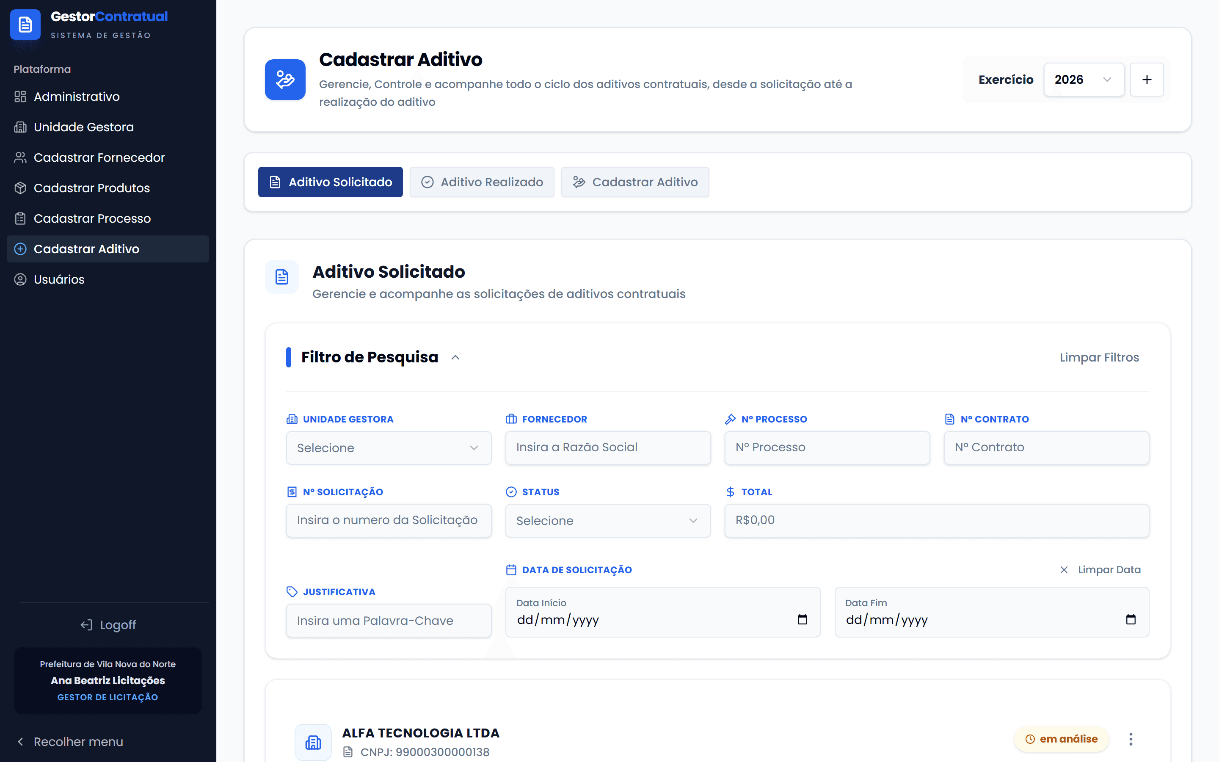Select Cadastrar Produtos from the sidebar
Image resolution: width=1219 pixels, height=762 pixels.
108,188
